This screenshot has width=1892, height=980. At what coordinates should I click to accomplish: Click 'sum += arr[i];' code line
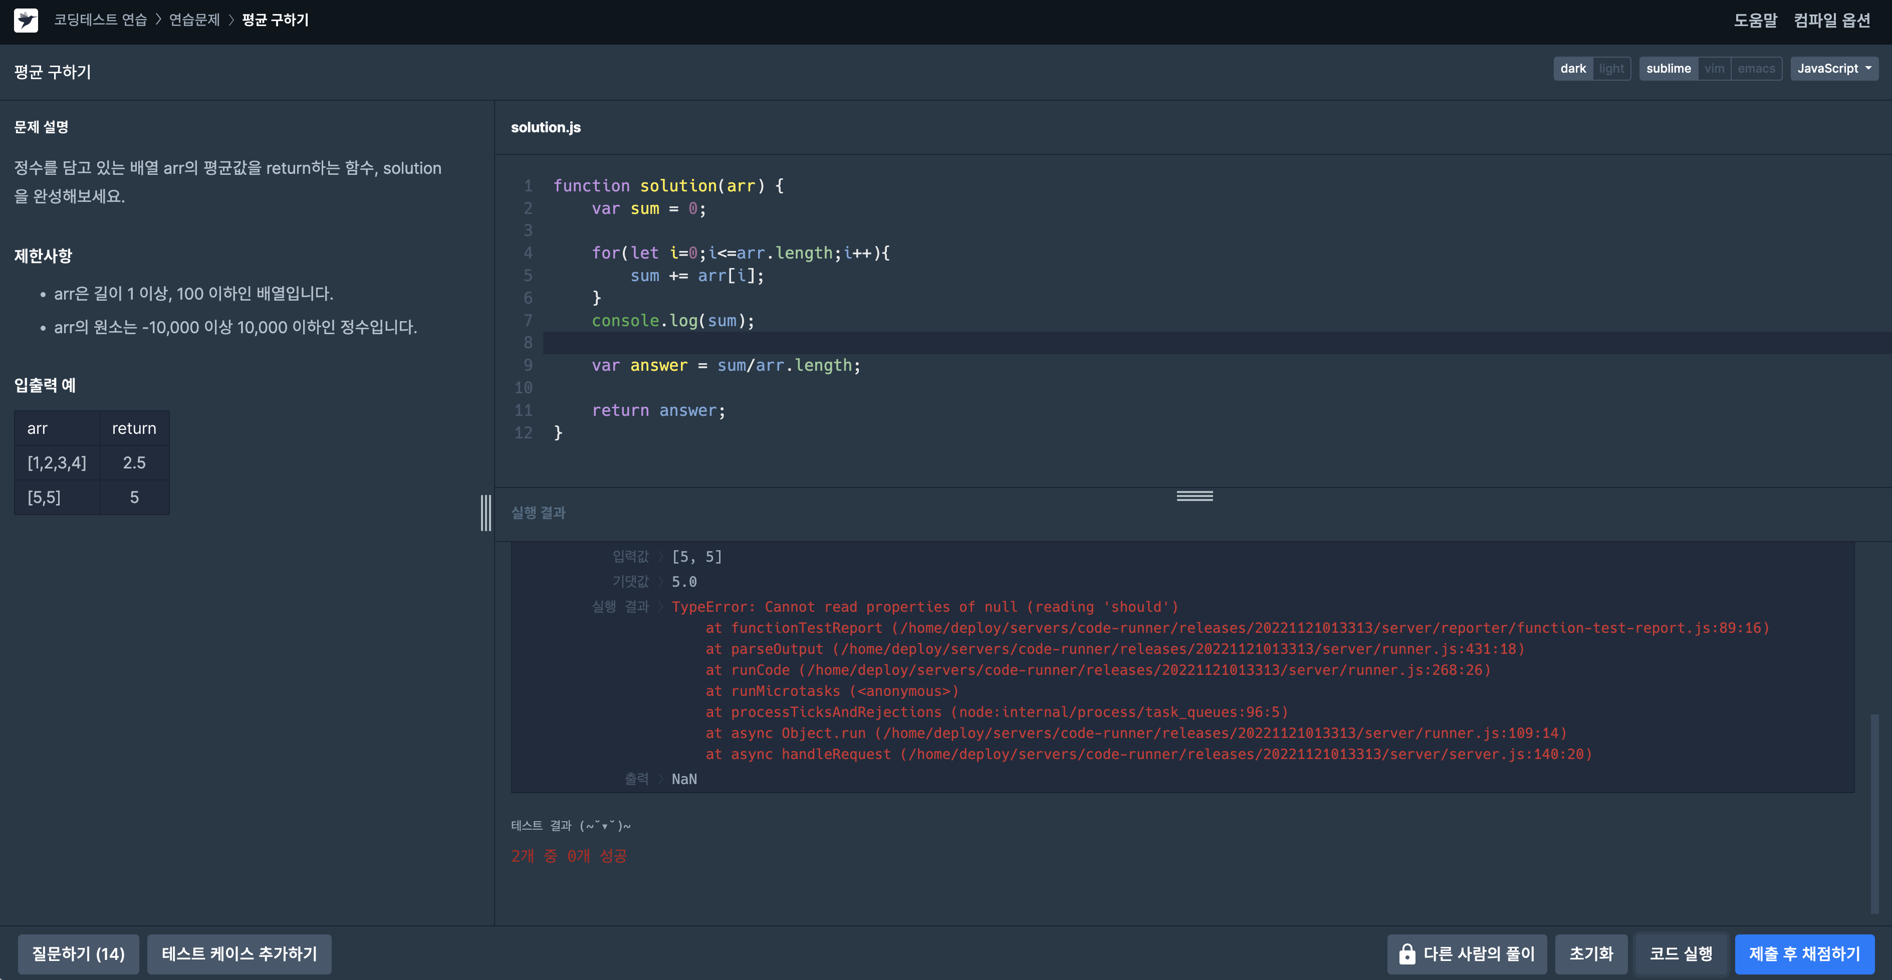click(697, 276)
